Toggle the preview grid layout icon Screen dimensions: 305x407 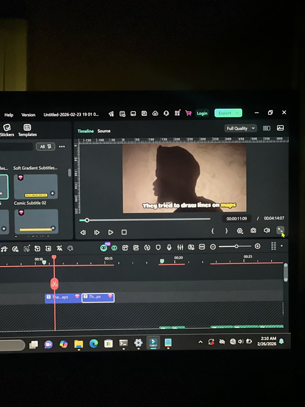[267, 128]
